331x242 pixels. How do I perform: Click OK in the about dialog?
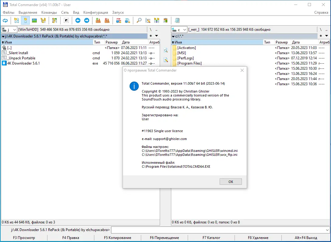coord(231,182)
